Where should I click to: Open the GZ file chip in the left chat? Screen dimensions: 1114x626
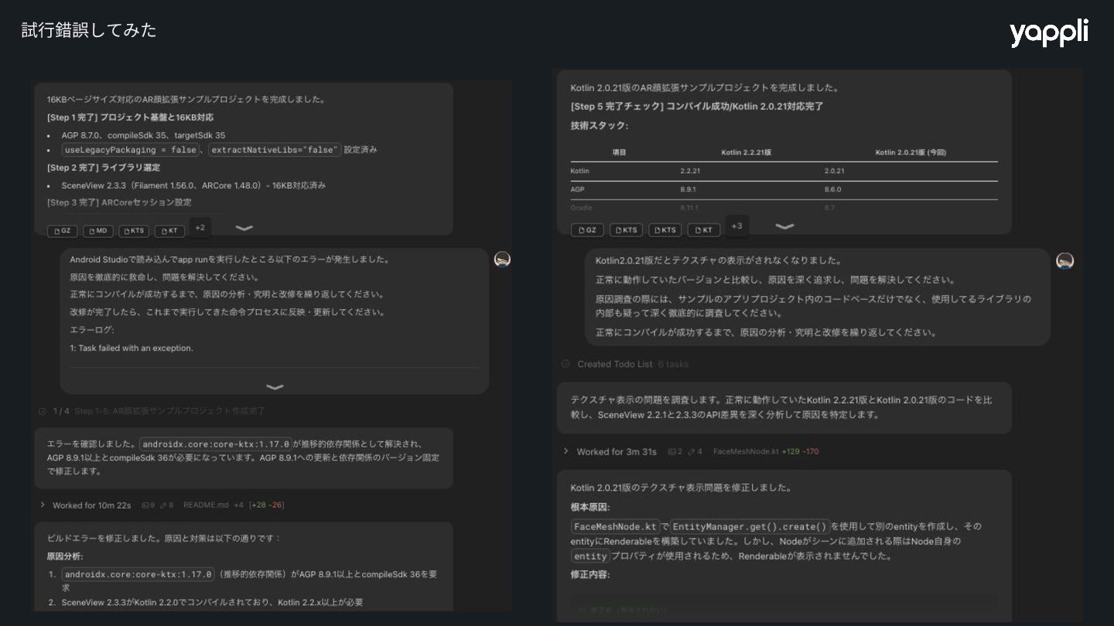click(63, 231)
